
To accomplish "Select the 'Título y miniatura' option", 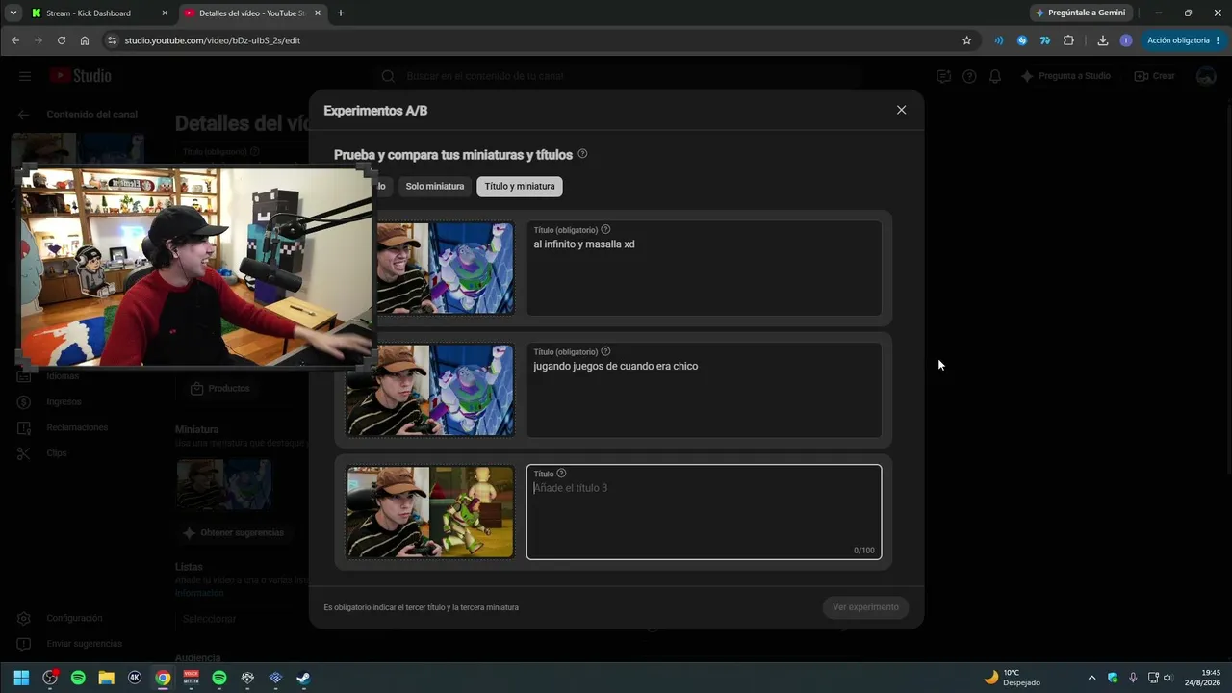I will pyautogui.click(x=520, y=186).
